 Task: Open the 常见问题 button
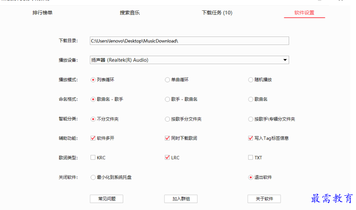(106, 199)
